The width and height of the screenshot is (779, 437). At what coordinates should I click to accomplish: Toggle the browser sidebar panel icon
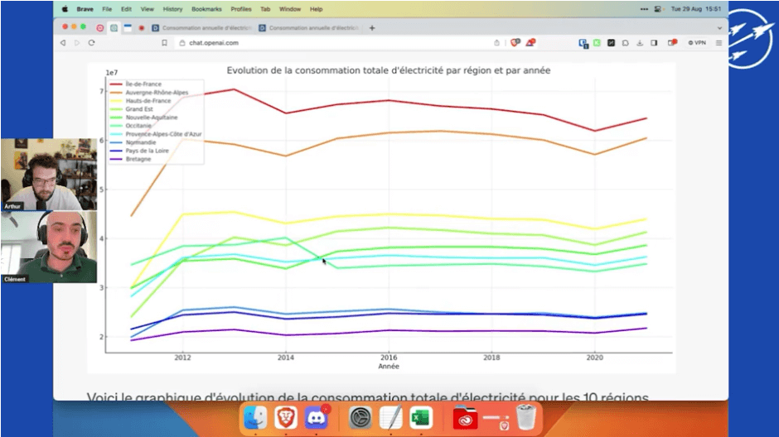coord(654,43)
